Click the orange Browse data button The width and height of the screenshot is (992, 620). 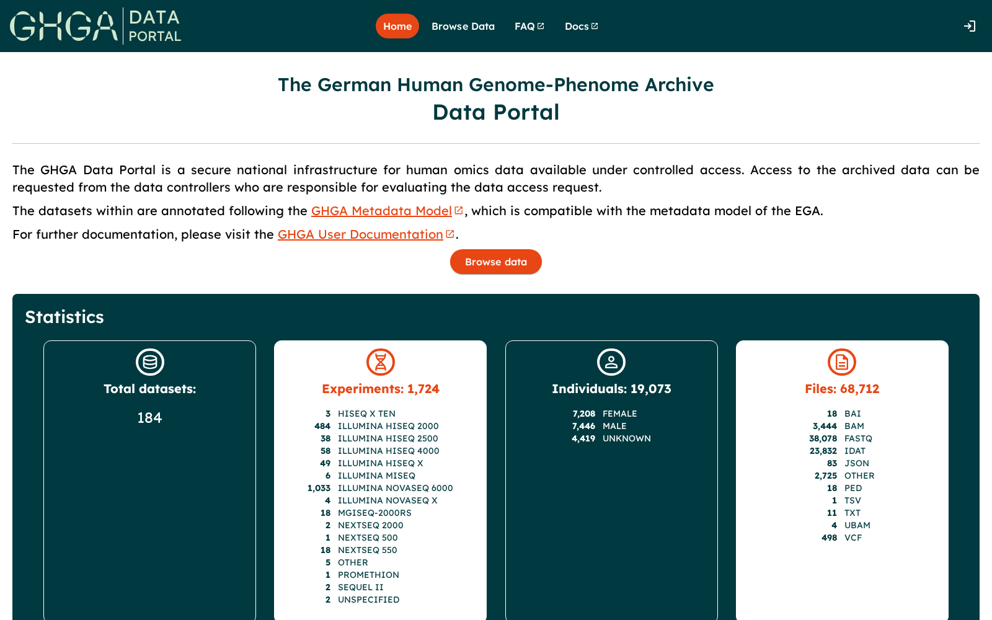point(496,262)
